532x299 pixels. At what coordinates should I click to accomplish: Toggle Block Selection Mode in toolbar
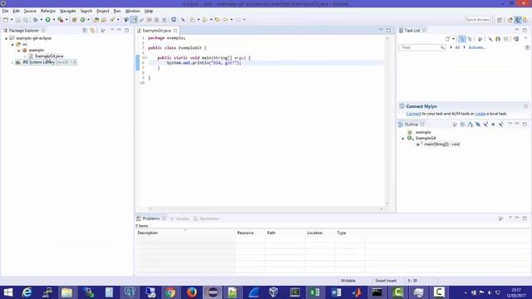tap(157, 20)
